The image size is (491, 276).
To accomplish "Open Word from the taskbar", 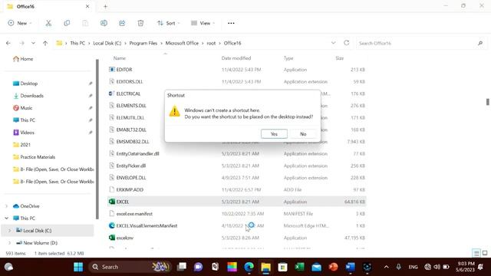I will pyautogui.click(x=351, y=267).
